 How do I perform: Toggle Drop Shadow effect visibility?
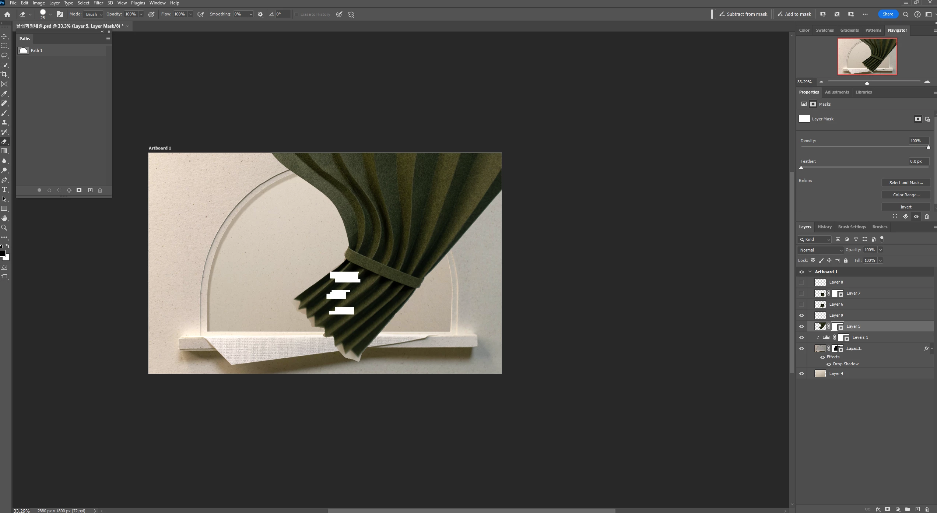(x=829, y=364)
